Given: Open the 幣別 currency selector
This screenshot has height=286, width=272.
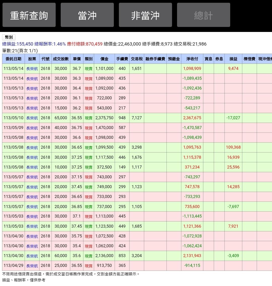Looking at the screenshot, I should (x=9, y=37).
